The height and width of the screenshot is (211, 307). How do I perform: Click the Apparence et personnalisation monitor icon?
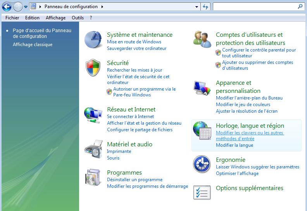[202, 89]
